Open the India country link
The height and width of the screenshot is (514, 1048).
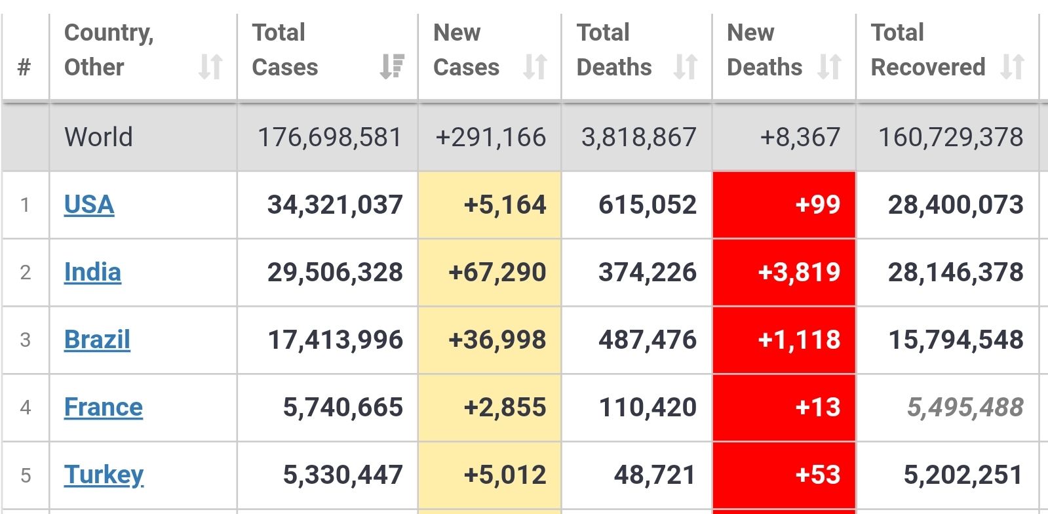click(92, 272)
